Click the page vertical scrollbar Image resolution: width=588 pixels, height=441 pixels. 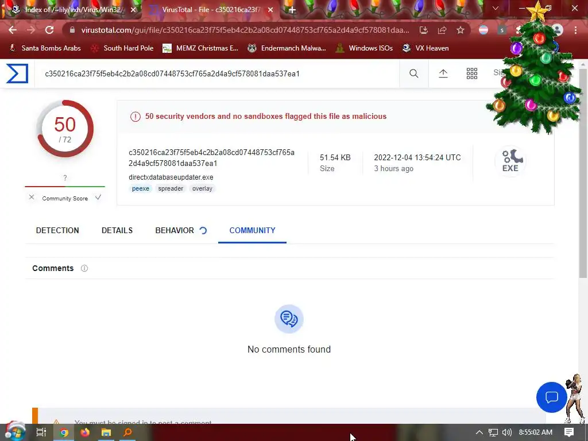[582, 172]
